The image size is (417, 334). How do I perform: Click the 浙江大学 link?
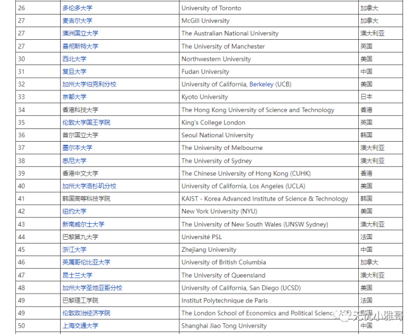74,249
